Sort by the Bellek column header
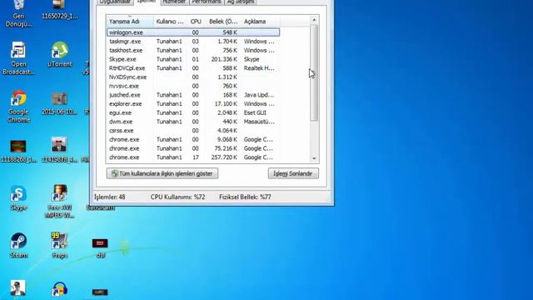Screen dimensions: 533x300 click(x=223, y=22)
